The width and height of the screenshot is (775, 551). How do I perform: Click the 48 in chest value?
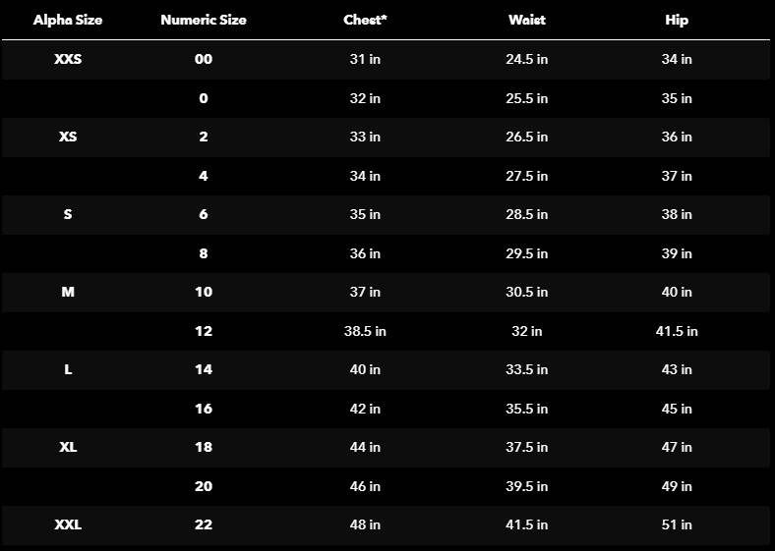[365, 524]
